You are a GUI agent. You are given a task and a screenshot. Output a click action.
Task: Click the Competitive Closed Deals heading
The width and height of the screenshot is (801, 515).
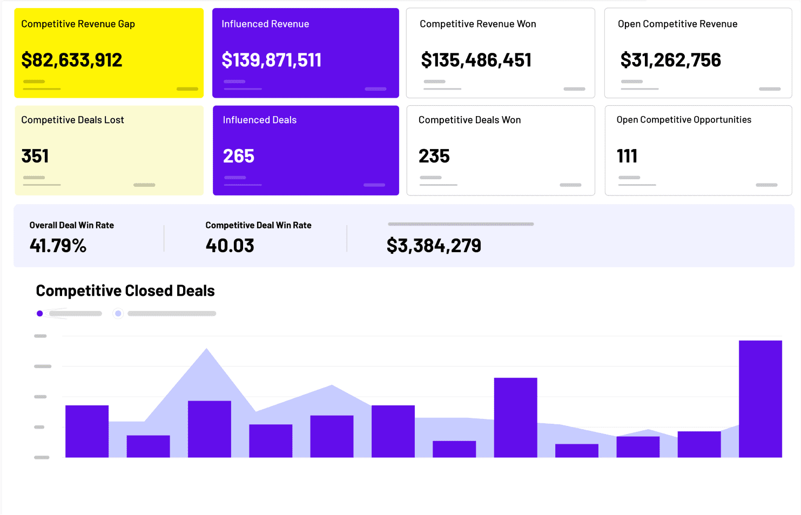(125, 291)
